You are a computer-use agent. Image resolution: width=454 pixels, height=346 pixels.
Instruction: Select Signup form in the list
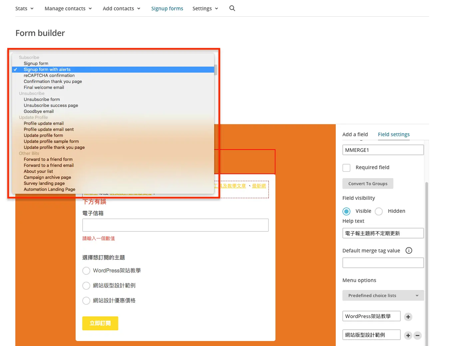point(113,63)
